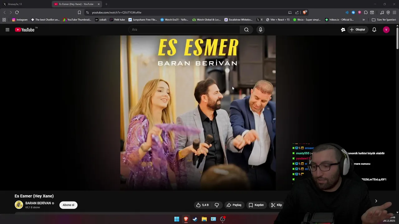Open Watch Era31 bookmark

pyautogui.click(x=174, y=20)
